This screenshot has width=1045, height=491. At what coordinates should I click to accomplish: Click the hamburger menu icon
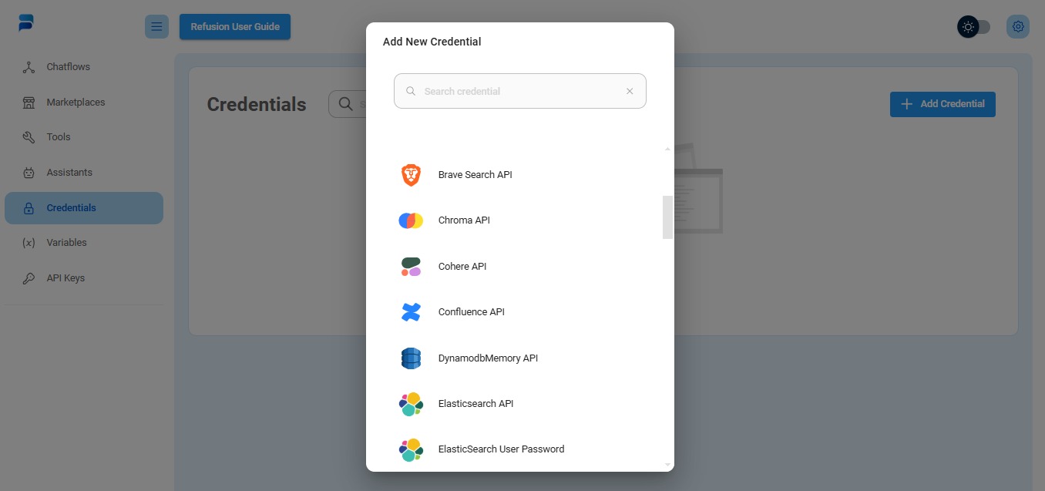point(156,27)
